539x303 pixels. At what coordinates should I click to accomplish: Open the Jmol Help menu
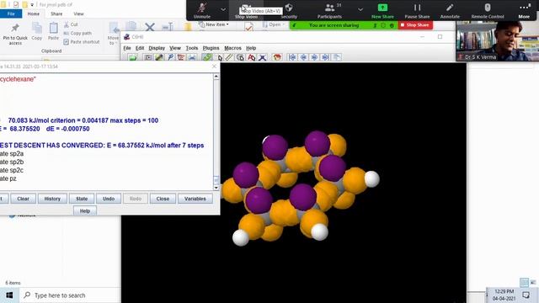[x=251, y=48]
